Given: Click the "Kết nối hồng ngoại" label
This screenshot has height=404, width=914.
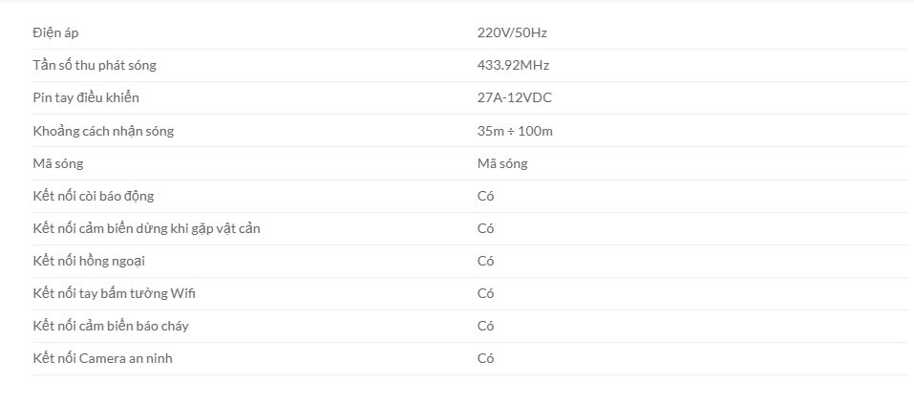Looking at the screenshot, I should click(89, 261).
